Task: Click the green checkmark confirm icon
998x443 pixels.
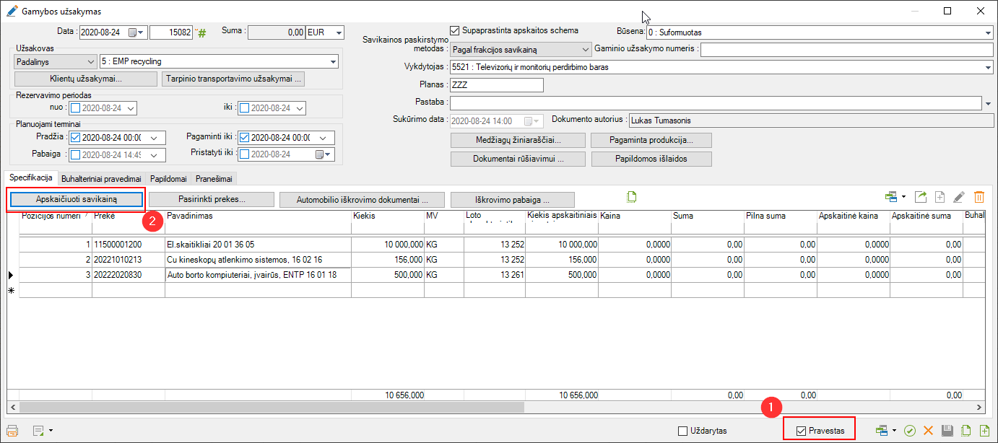Action: coord(910,431)
